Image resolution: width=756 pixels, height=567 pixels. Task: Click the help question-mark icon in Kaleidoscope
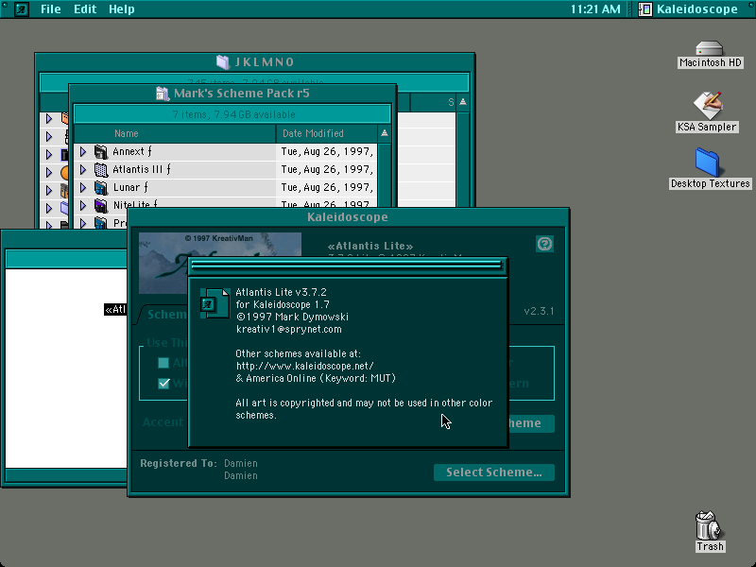[x=545, y=244]
